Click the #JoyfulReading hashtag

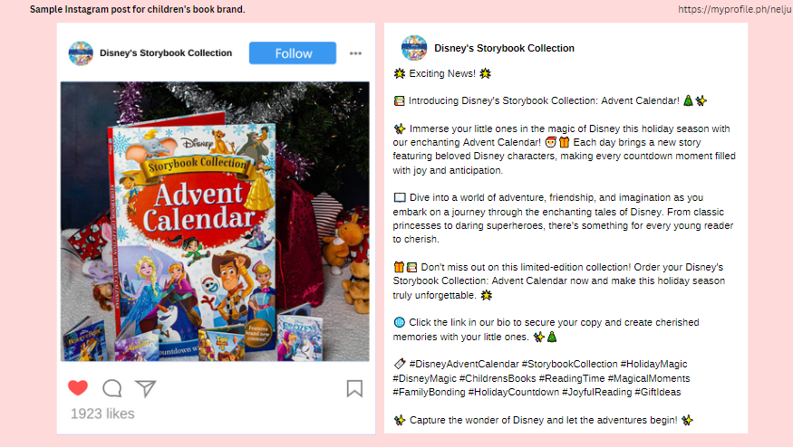tap(596, 392)
